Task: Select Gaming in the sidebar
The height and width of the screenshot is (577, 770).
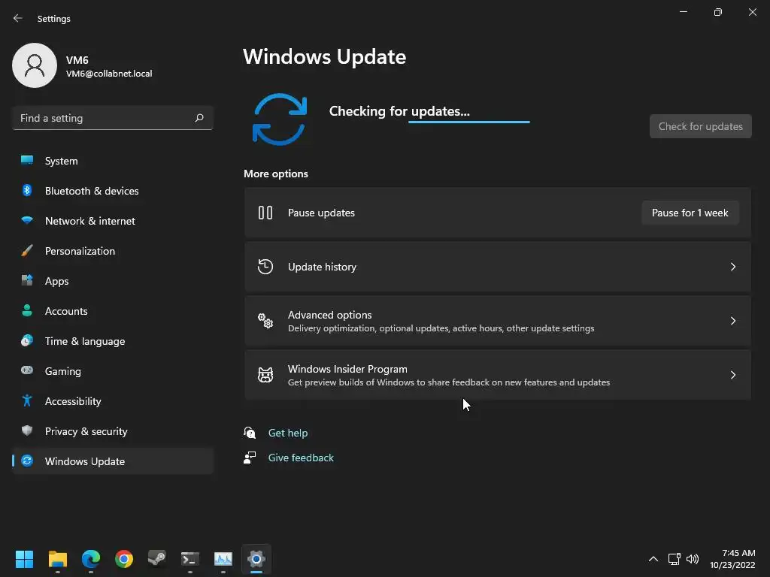Action: pyautogui.click(x=113, y=370)
